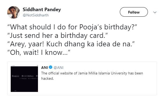
Task: Click the blue verified badge beside ANI
Action: coord(51,67)
